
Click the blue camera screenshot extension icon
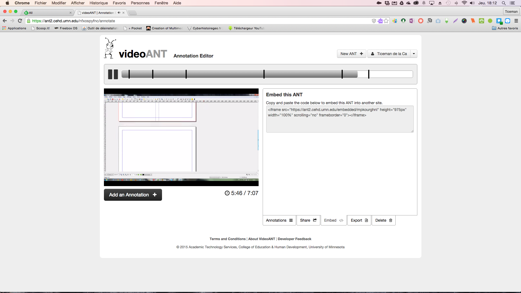[x=438, y=21]
